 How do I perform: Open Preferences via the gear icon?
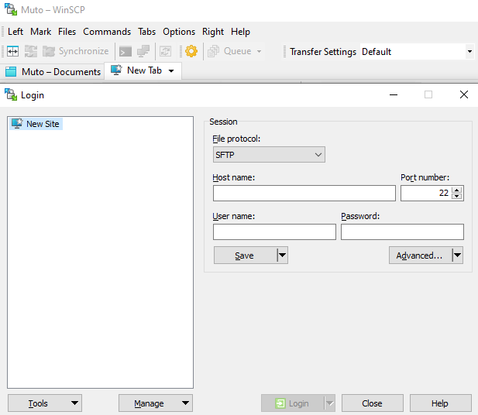coord(191,51)
